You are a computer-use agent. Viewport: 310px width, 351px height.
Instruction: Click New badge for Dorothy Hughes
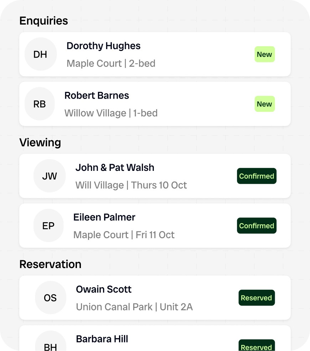[x=264, y=54]
